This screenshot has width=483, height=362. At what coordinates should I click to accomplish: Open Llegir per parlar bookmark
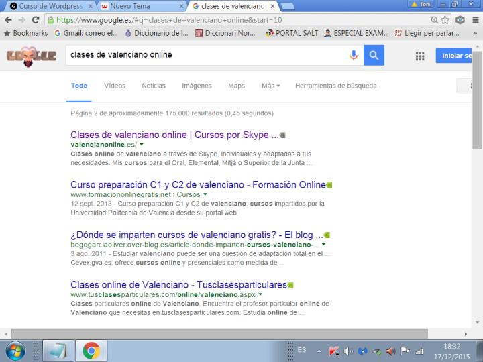[x=427, y=33]
